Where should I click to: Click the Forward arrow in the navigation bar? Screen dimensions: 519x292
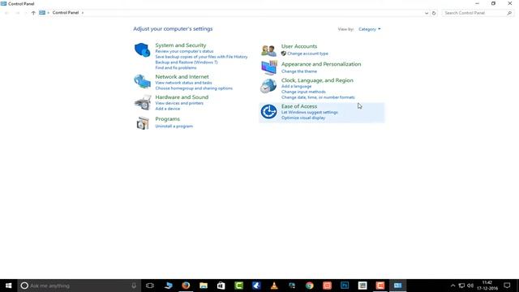click(18, 13)
